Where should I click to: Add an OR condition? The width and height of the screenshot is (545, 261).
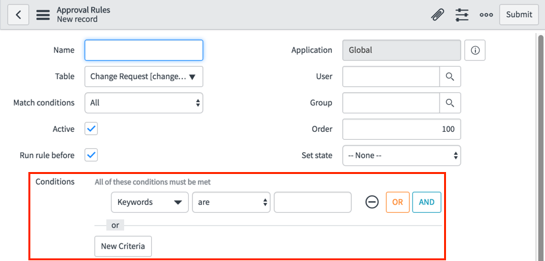point(398,202)
